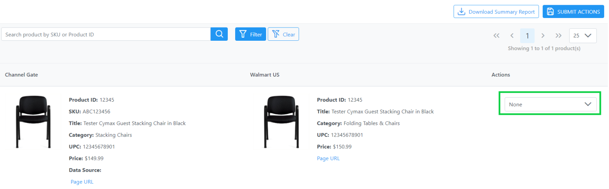Click the Walmart US column header
609x189 pixels.
(265, 74)
